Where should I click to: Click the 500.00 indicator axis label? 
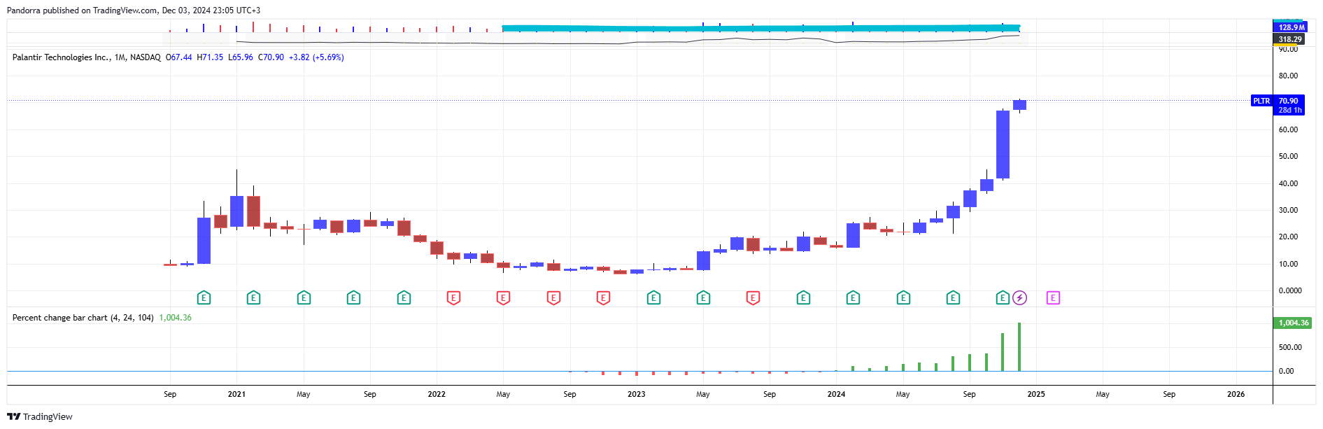[x=1290, y=347]
